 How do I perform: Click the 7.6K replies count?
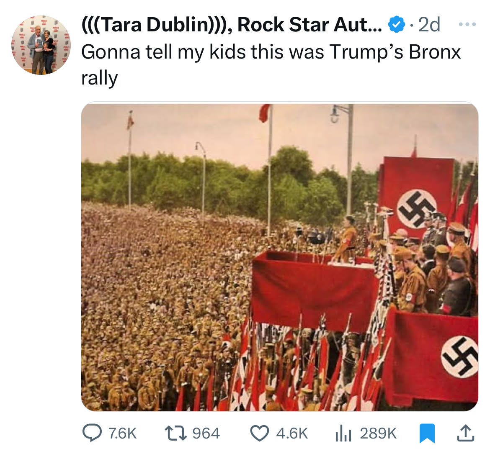(122, 433)
